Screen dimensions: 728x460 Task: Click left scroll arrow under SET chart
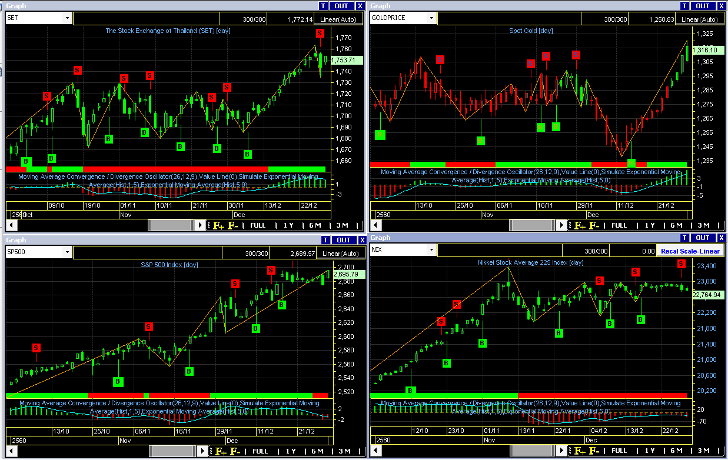(11, 225)
